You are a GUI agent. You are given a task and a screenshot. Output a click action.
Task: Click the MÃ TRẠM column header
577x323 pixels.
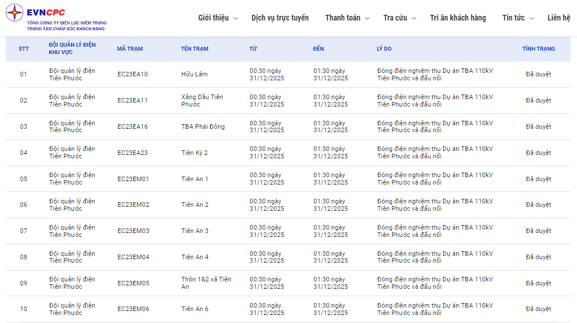(x=130, y=49)
